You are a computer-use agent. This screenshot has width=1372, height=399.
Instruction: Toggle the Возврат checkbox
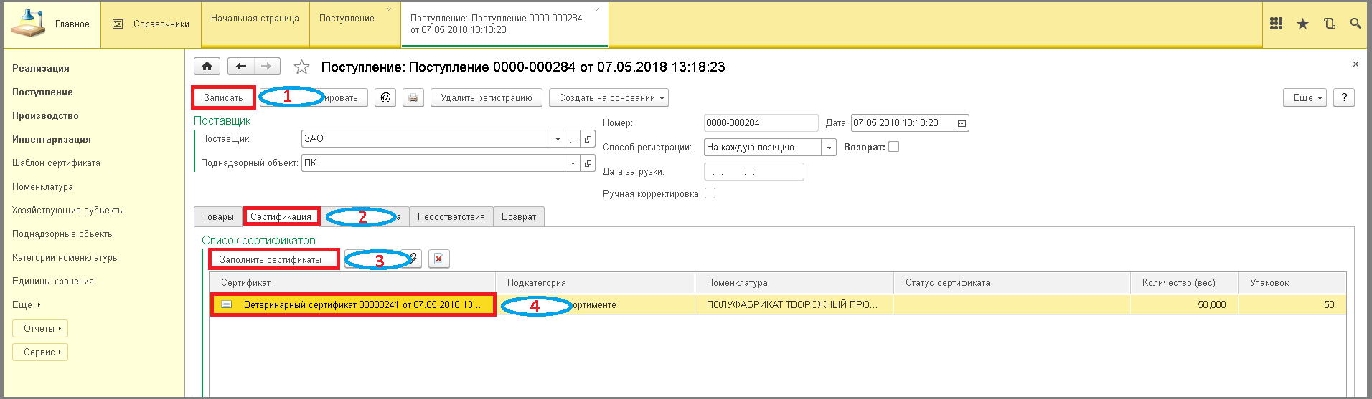(893, 147)
